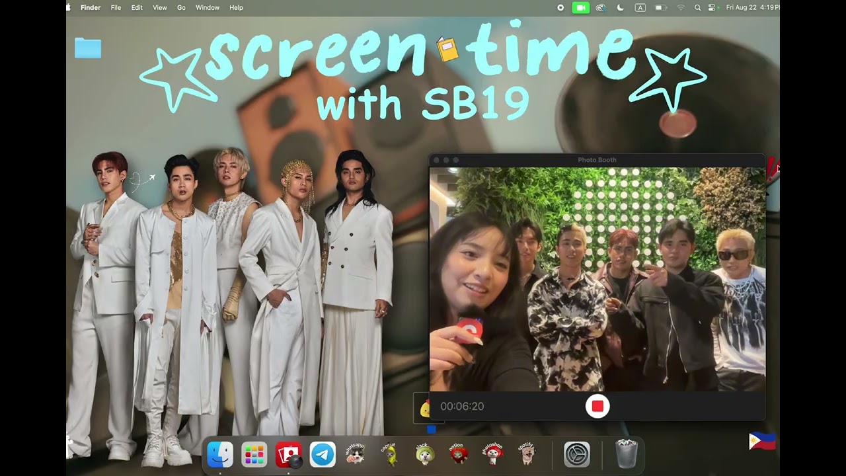Click the Focus moon icon

620,7
